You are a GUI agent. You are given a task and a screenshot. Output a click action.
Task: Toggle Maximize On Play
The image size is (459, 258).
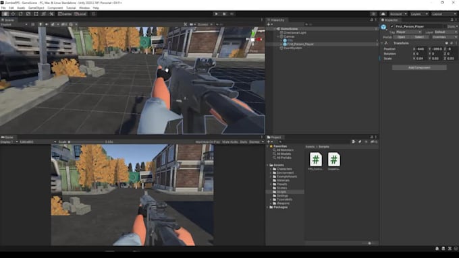pyautogui.click(x=207, y=141)
